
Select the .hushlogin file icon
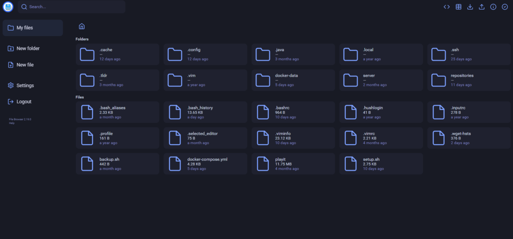[x=351, y=112]
